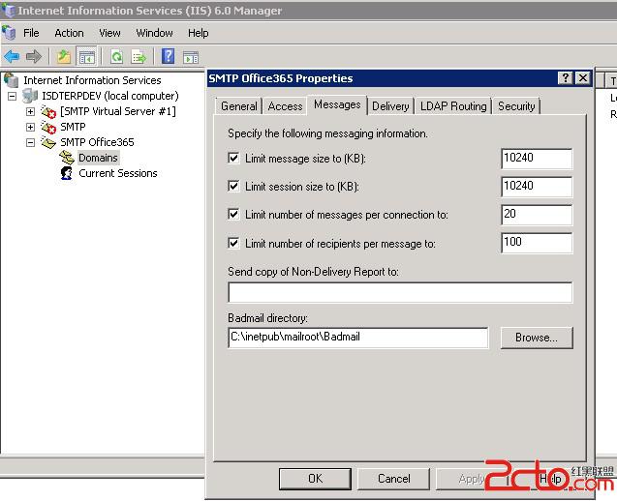Viewport: 617px width, 501px height.
Task: Close the SMTP Office365 Properties dialog
Action: point(583,77)
